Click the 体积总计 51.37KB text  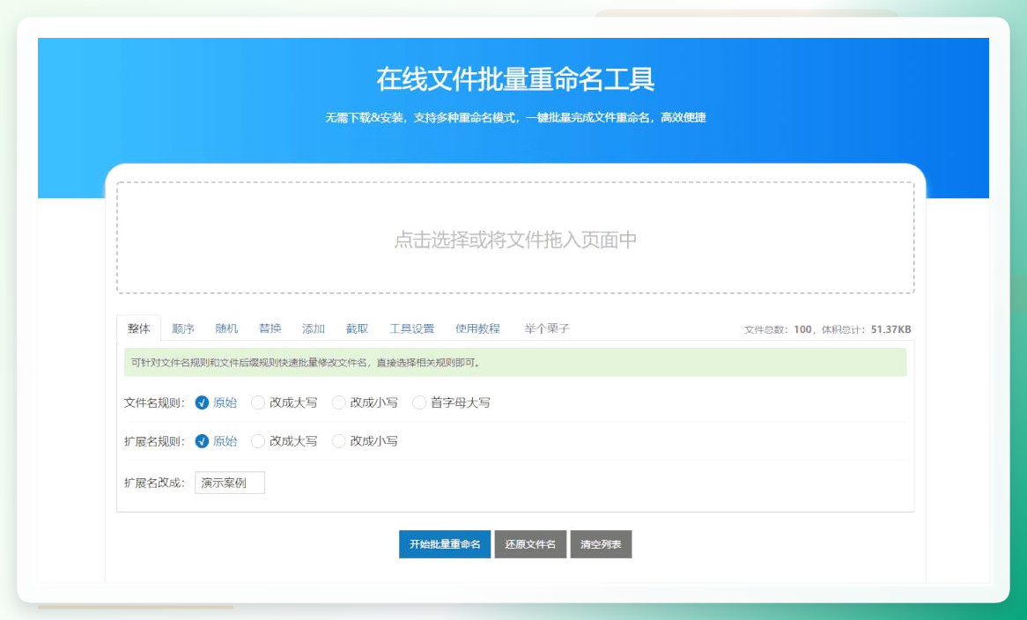[x=866, y=329]
